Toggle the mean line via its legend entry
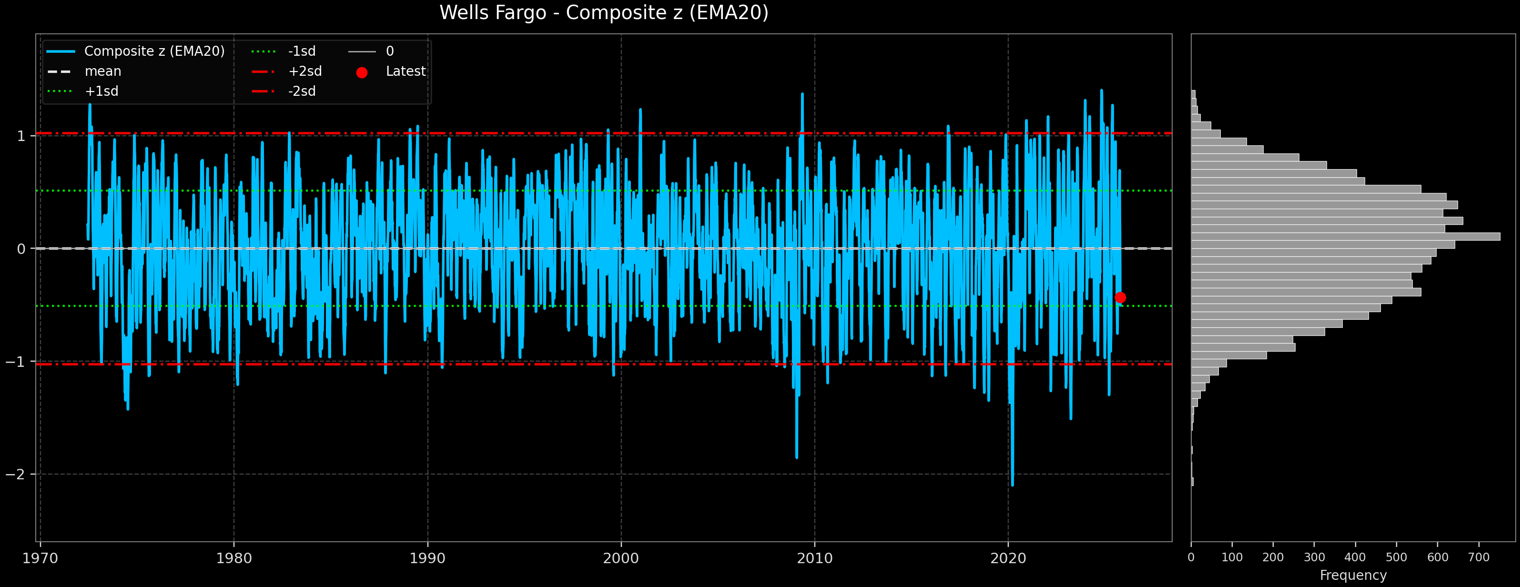The image size is (1520, 587). point(102,71)
